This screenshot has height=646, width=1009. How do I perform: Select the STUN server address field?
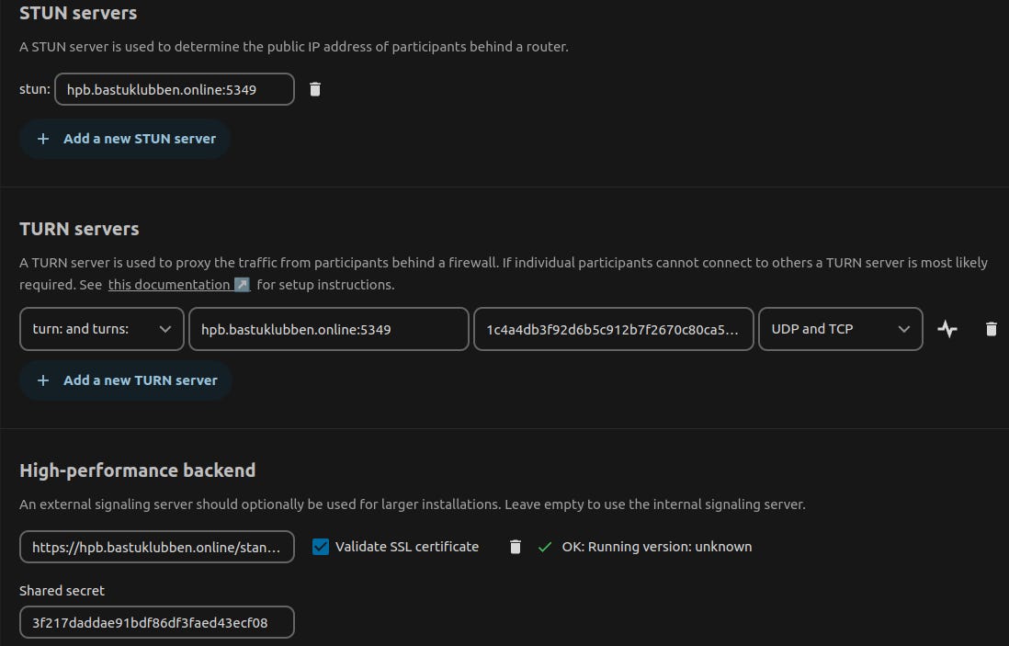174,88
